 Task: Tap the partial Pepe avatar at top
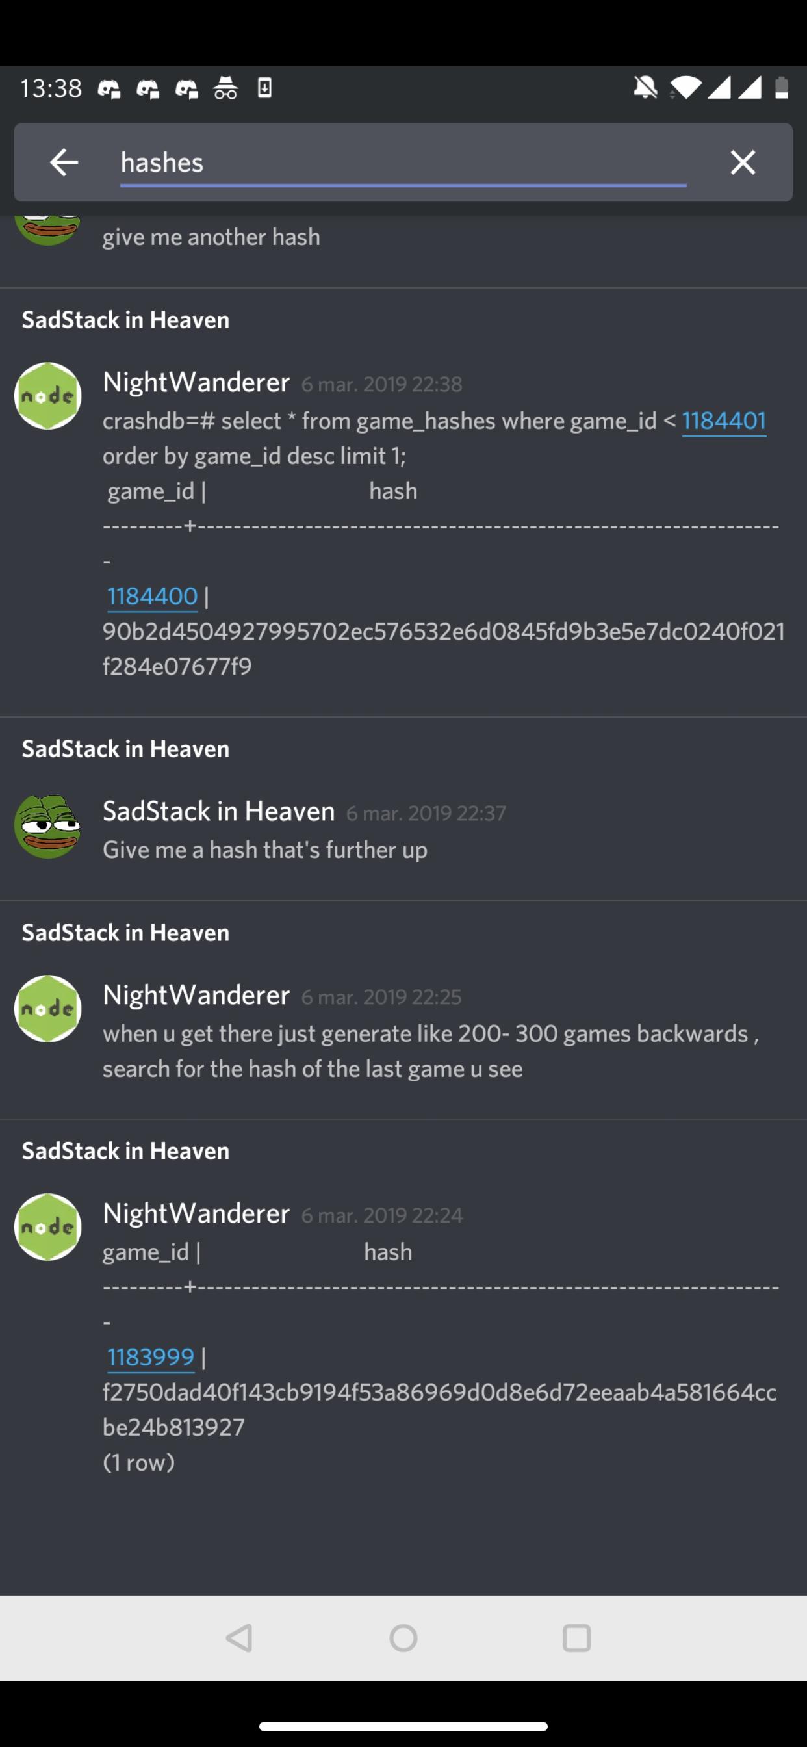(47, 231)
